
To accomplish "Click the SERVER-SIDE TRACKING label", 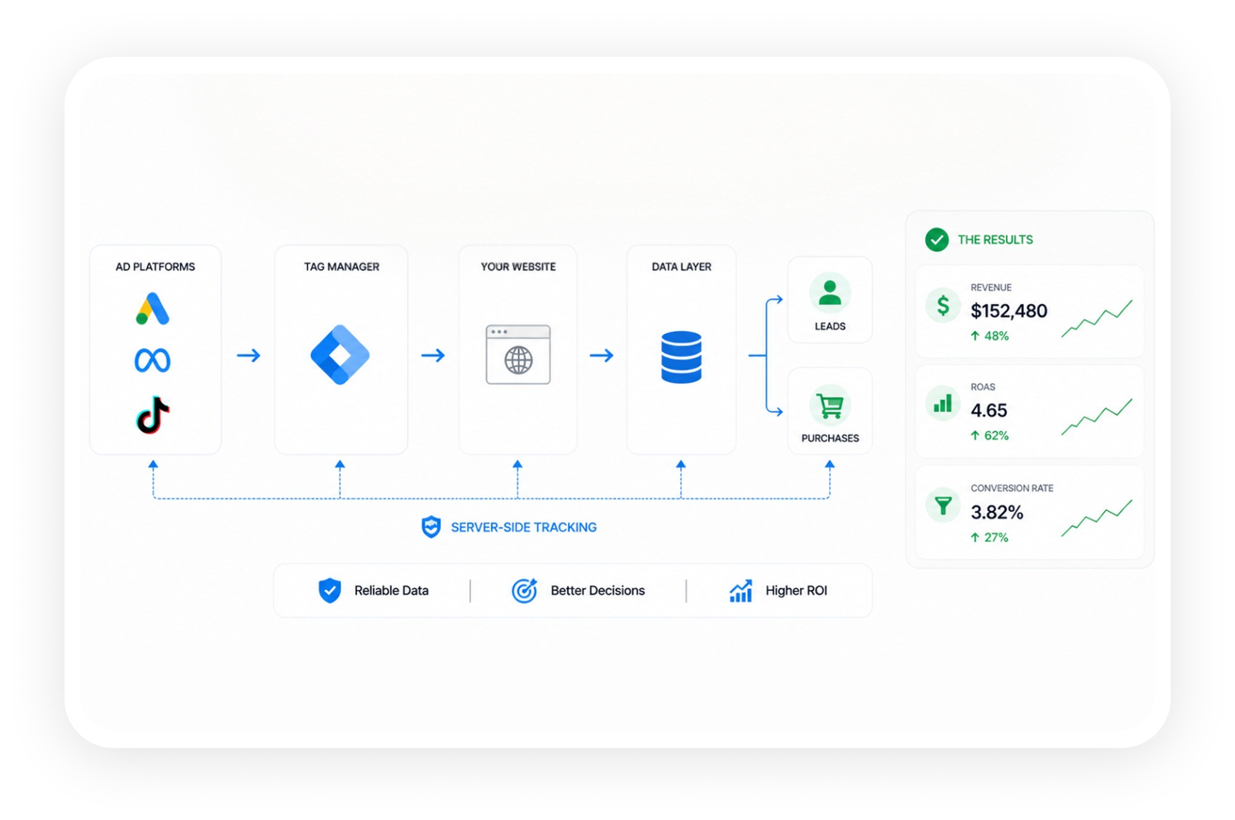I will pyautogui.click(x=523, y=527).
